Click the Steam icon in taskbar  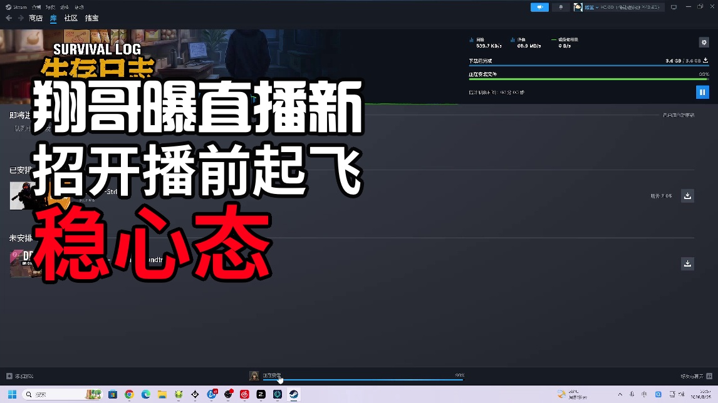pos(294,394)
